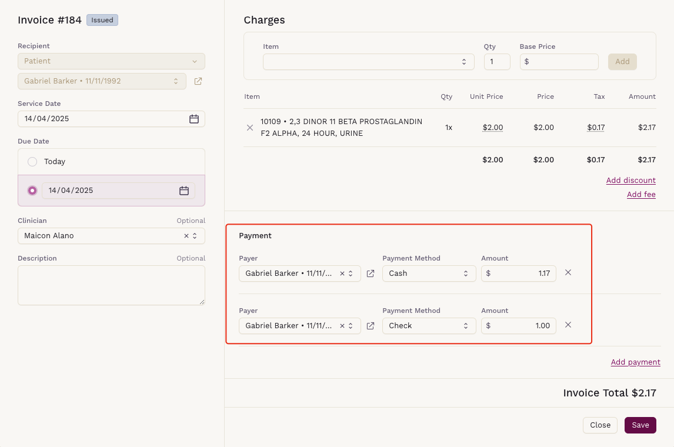Open Due Date calendar picker icon
The width and height of the screenshot is (674, 447).
184,191
